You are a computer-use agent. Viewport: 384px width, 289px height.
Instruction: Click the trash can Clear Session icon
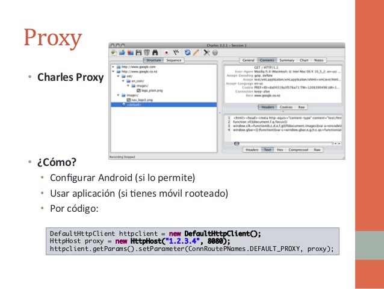(x=147, y=52)
